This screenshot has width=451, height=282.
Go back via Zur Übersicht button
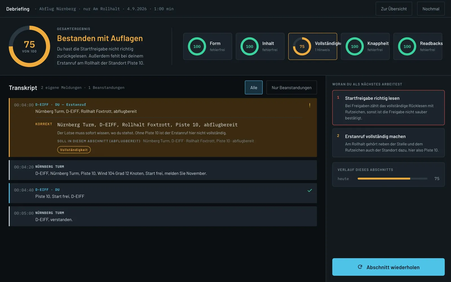(394, 9)
